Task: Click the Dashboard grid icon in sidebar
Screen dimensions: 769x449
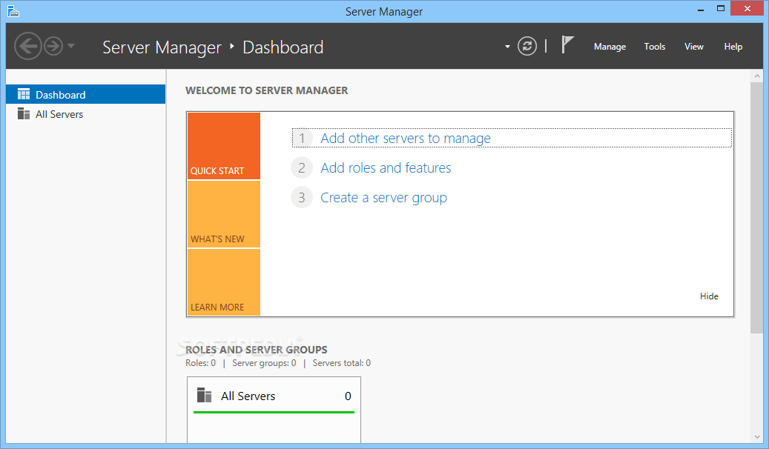Action: click(24, 94)
